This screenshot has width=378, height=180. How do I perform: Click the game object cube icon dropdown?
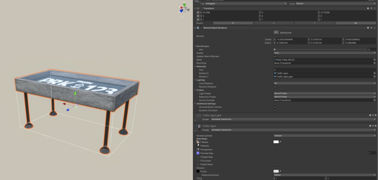(196, 1)
